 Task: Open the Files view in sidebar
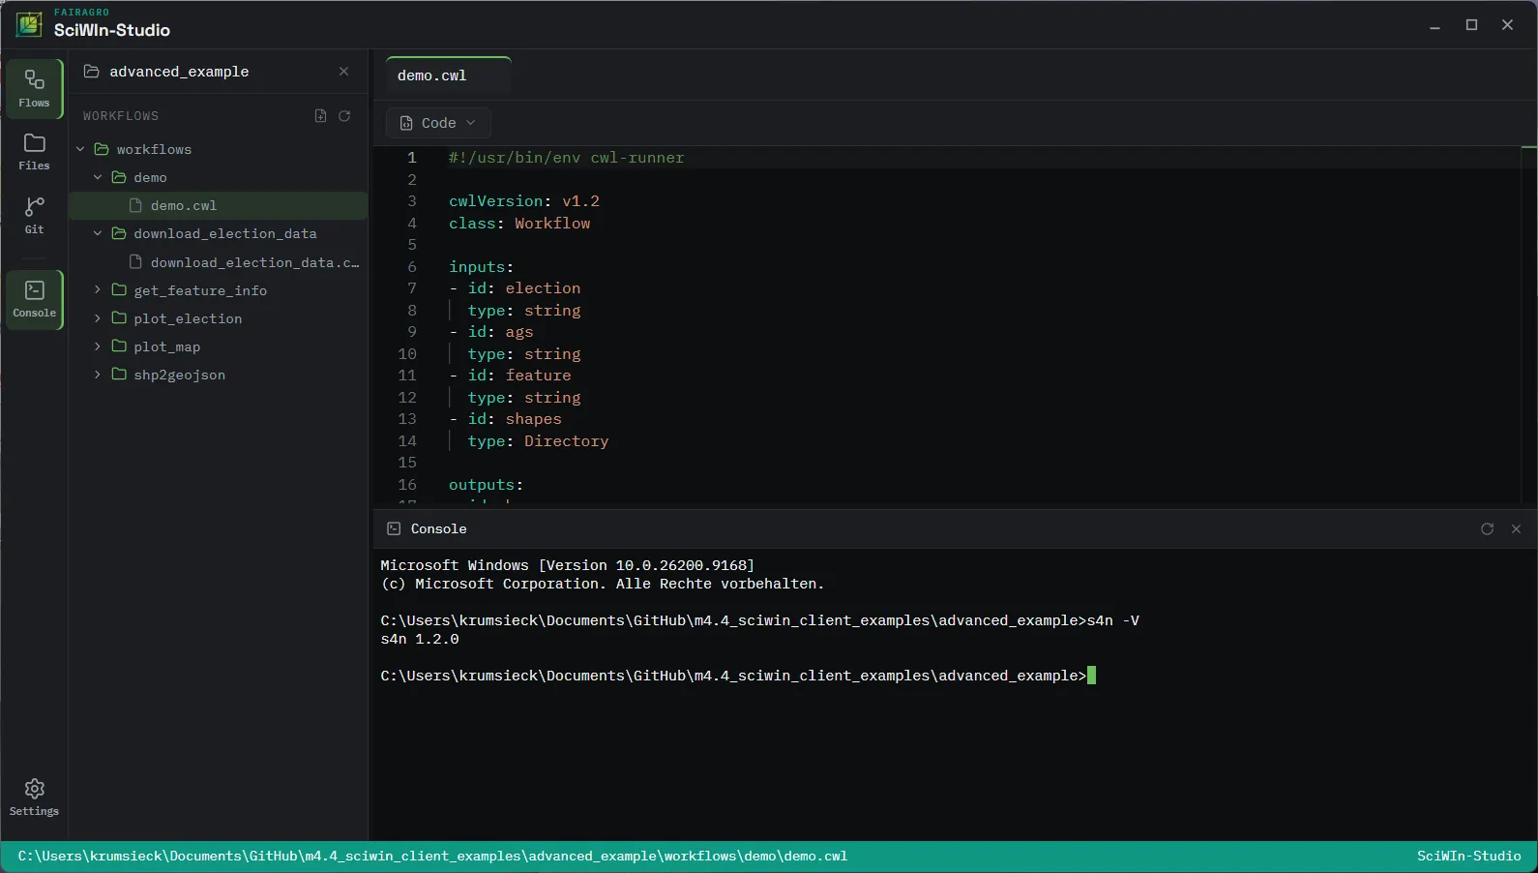(x=34, y=152)
